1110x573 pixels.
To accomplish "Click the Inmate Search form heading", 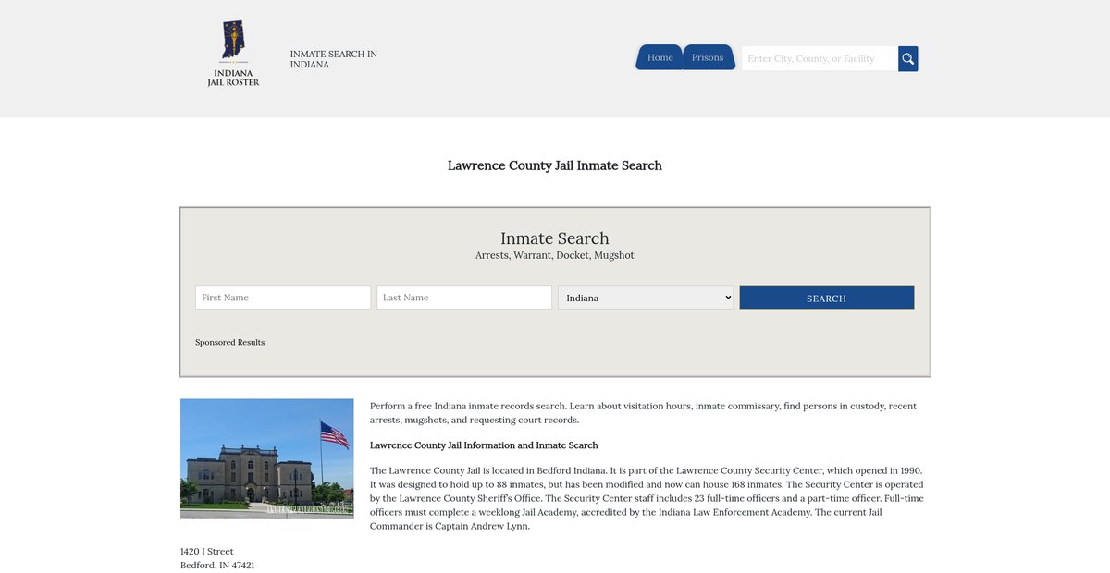I will point(555,238).
